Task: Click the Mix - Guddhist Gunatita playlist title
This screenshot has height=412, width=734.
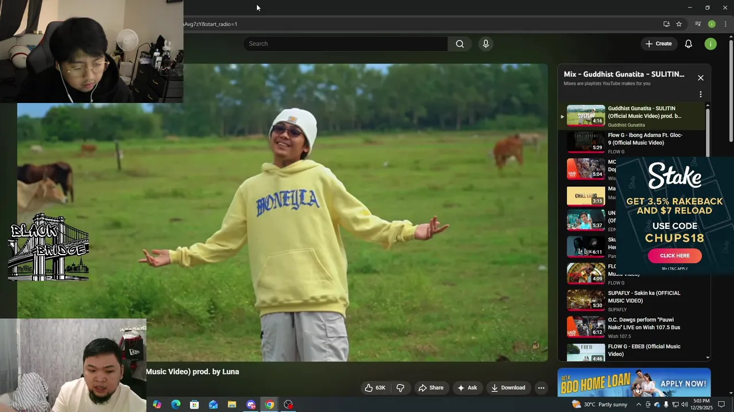Action: (x=624, y=74)
